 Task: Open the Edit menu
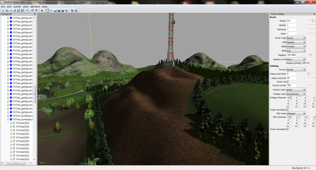[9, 7]
